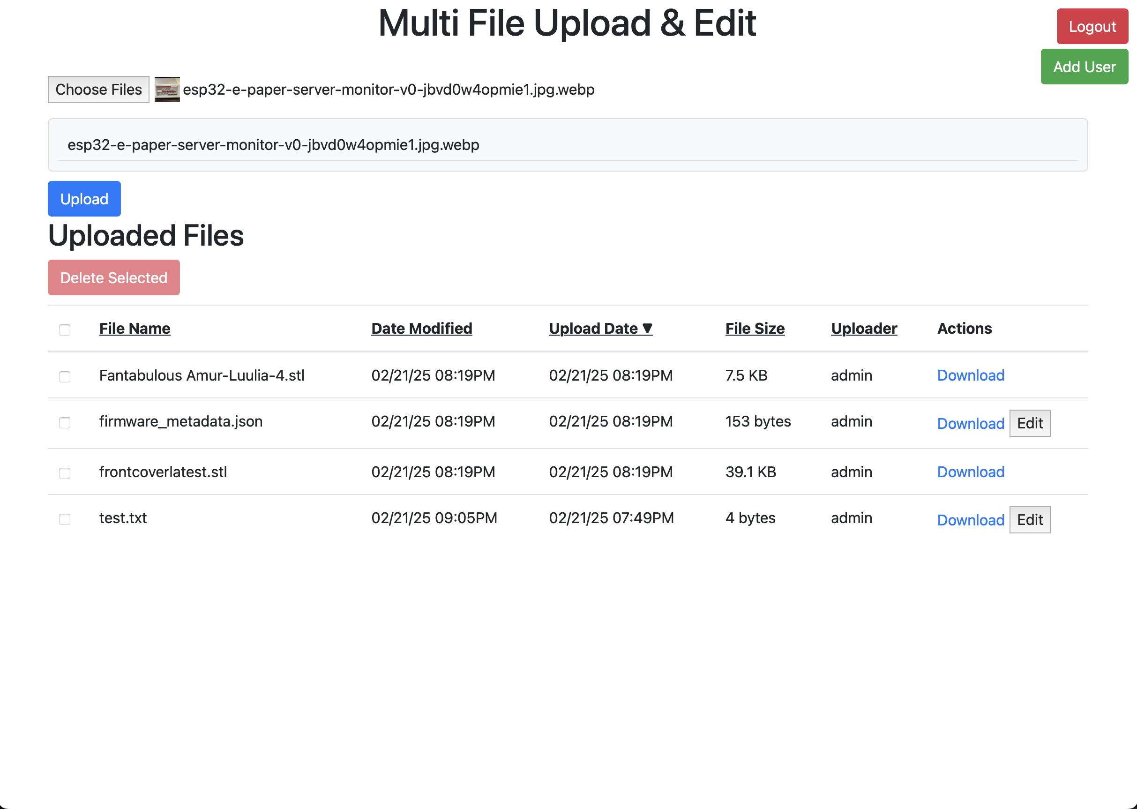This screenshot has height=809, width=1137.
Task: Toggle the select-all checkbox in table header
Action: (65, 330)
